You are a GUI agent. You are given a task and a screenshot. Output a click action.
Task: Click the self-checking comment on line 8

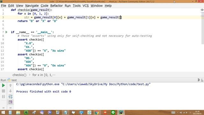coord(85,36)
